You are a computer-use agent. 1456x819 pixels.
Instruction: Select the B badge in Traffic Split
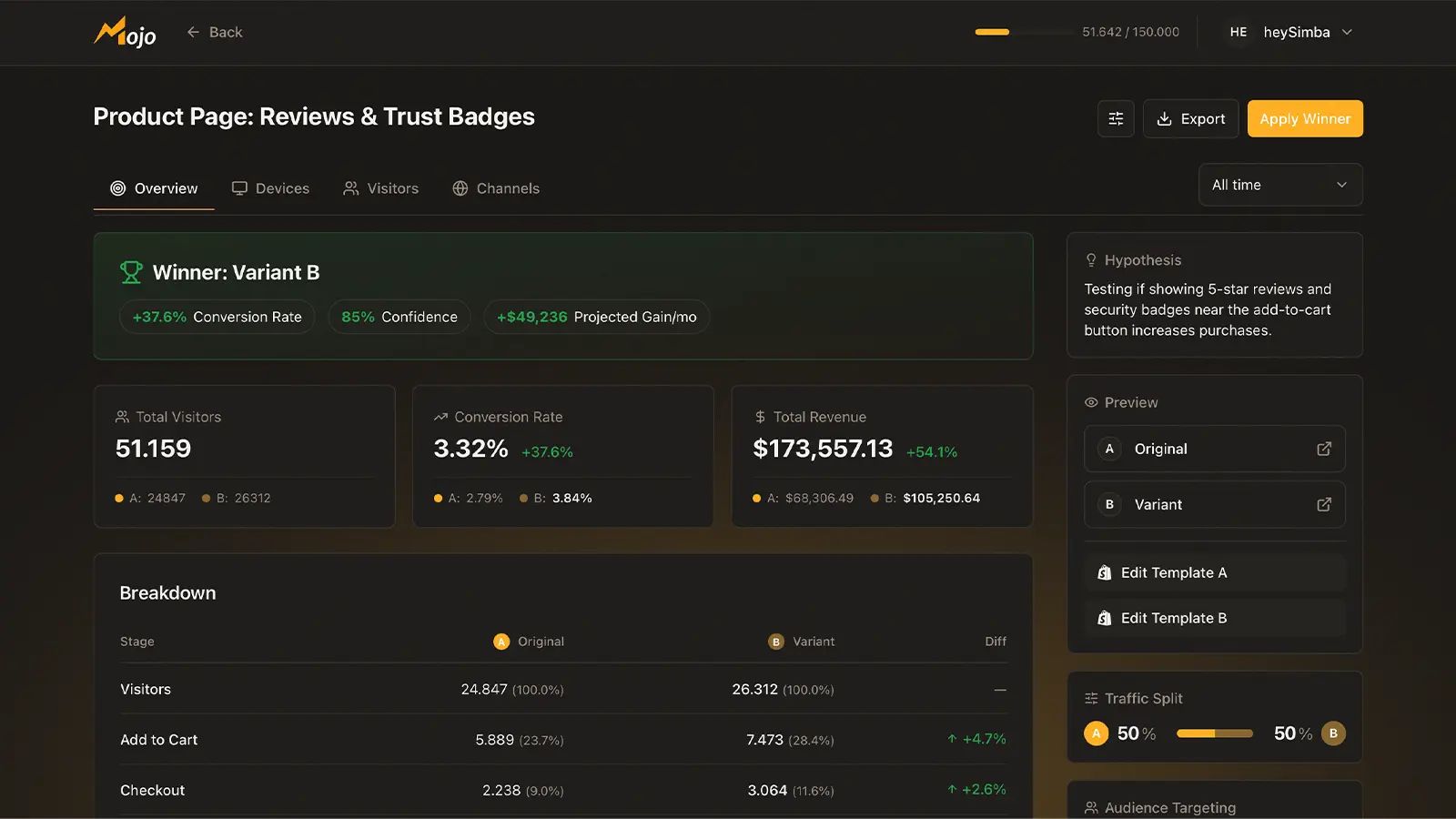[x=1333, y=733]
